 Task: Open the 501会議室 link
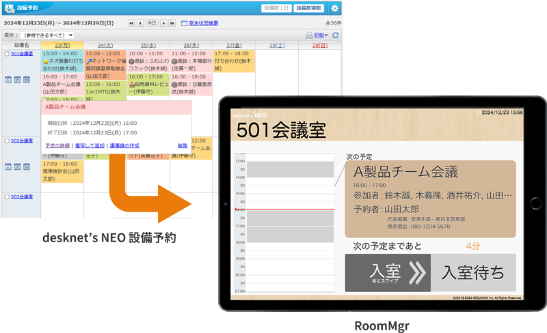pos(22,54)
